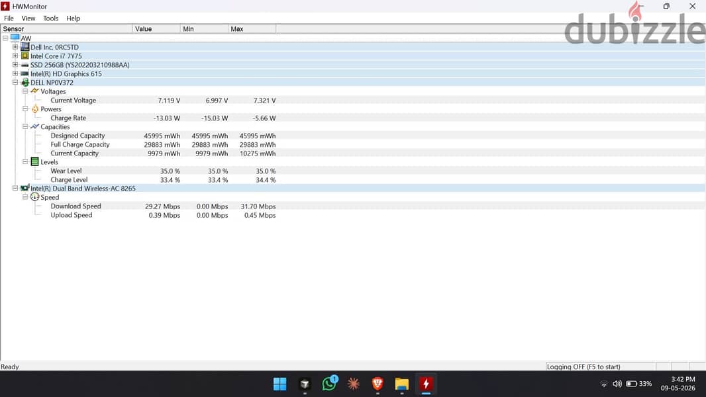Open the File menu
The height and width of the screenshot is (397, 706).
pyautogui.click(x=9, y=19)
